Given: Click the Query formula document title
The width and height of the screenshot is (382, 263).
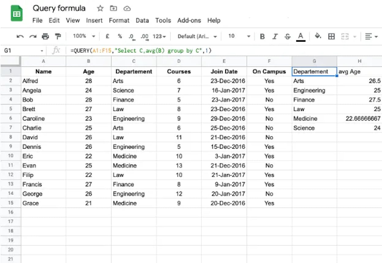Looking at the screenshot, I should coord(59,8).
